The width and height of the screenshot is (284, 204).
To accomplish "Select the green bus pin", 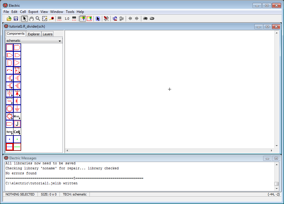I will click(17, 139).
